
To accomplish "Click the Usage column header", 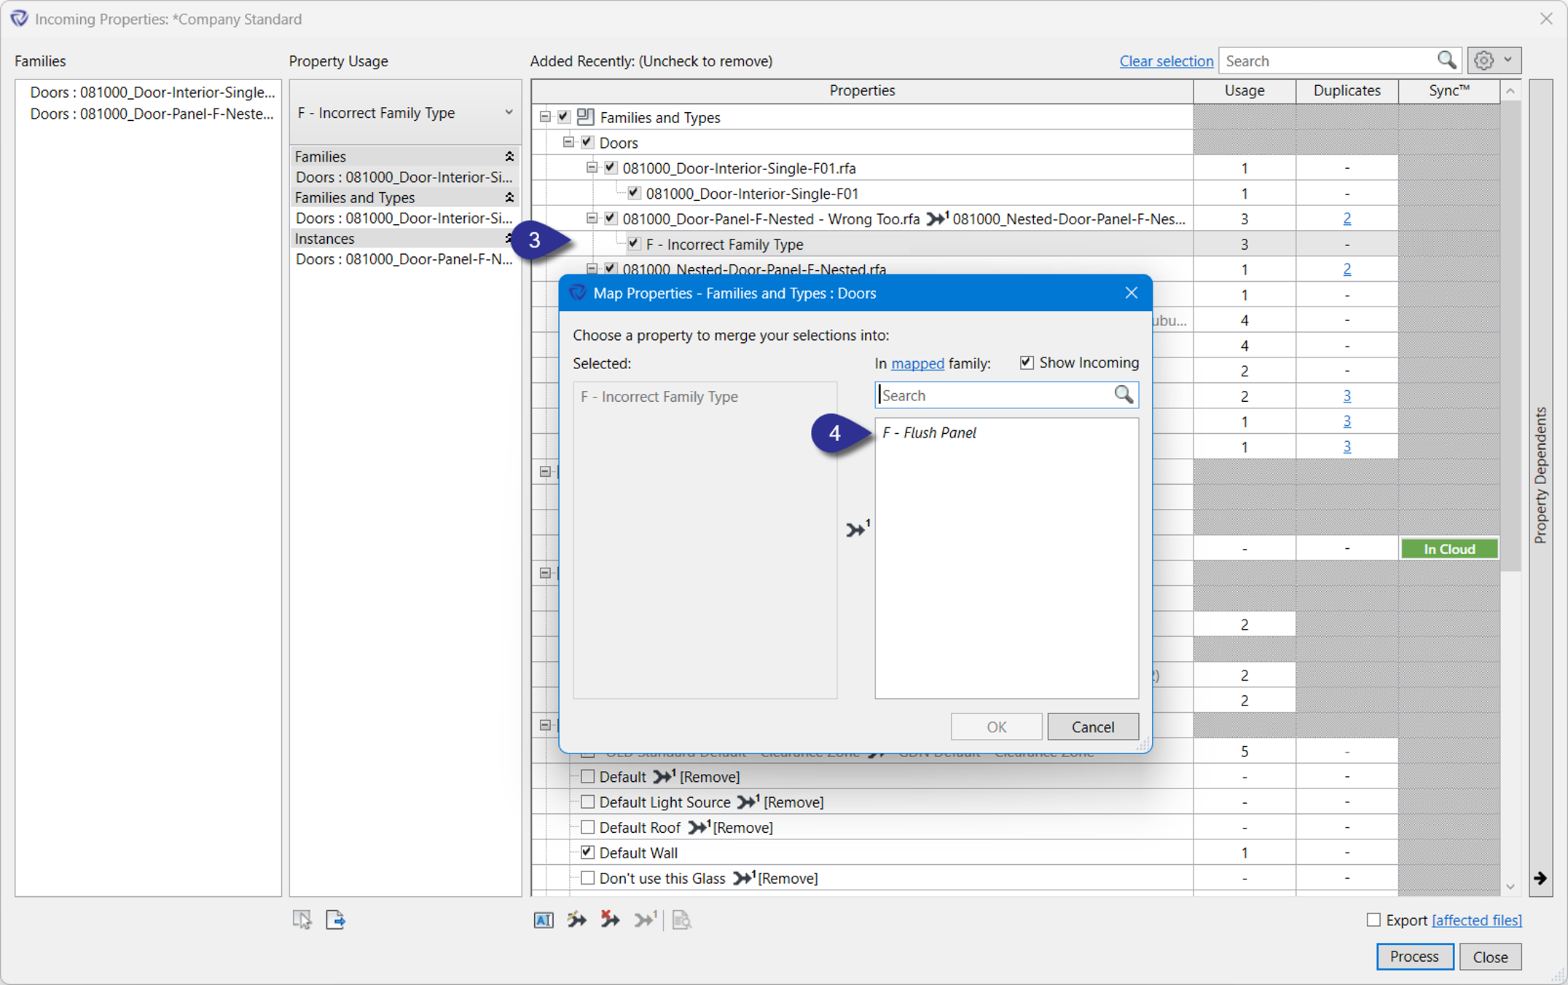I will coord(1244,90).
